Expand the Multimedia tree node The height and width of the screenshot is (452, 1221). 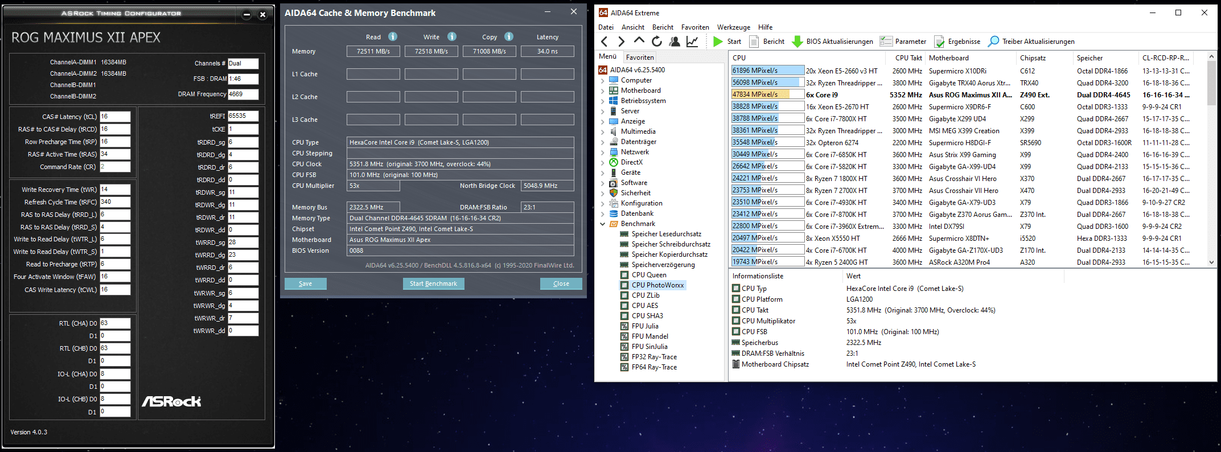coord(602,132)
